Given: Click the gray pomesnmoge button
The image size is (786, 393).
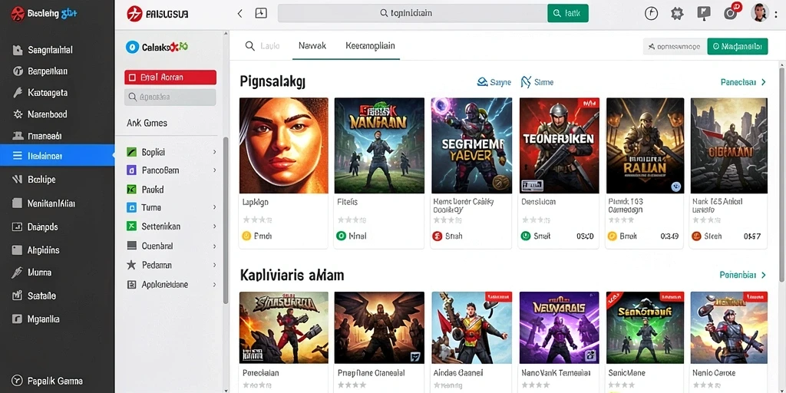Looking at the screenshot, I should pos(675,46).
